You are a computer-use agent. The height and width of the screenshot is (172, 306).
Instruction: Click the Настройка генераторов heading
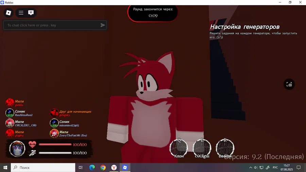click(x=245, y=27)
